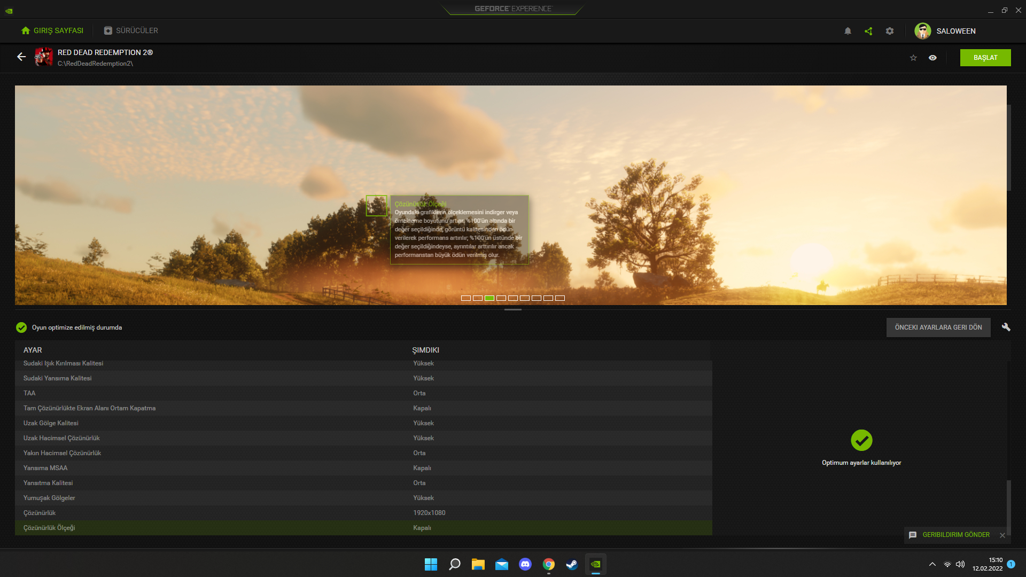Click the AYAR column header
This screenshot has height=577, width=1026.
tap(33, 350)
